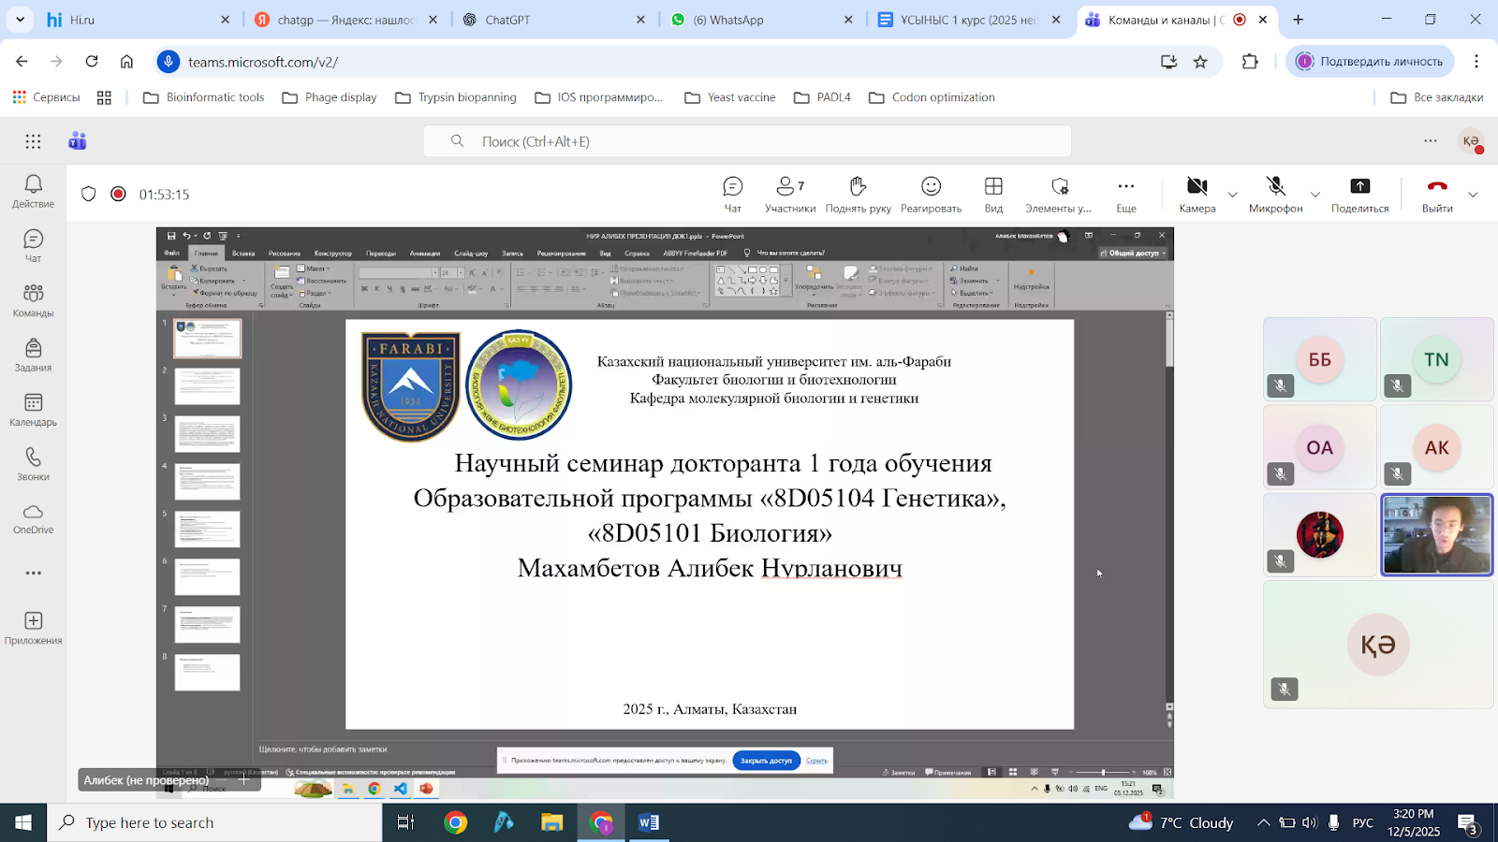The height and width of the screenshot is (842, 1498).
Task: Click the Leave call button
Action: [1437, 194]
